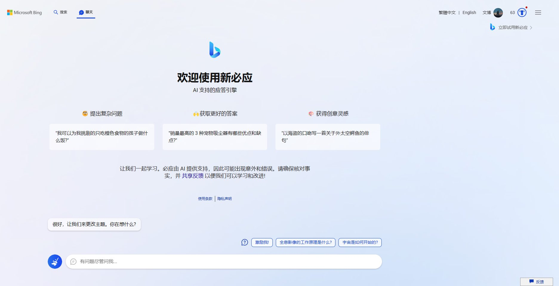This screenshot has height=286, width=559.
Task: Click the 反馈 button at bottom right
Action: click(x=536, y=282)
